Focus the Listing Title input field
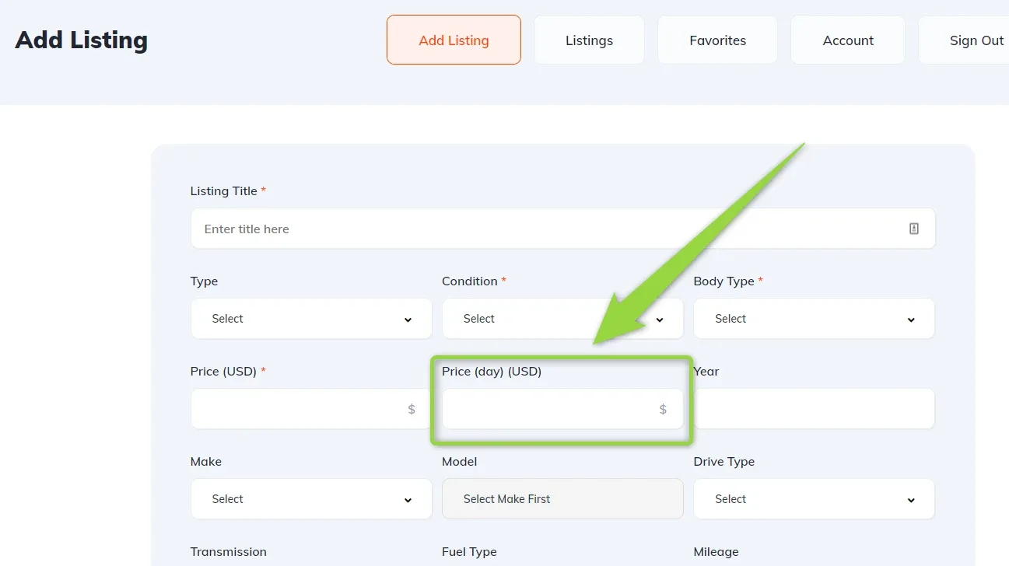The width and height of the screenshot is (1009, 566). coord(562,229)
